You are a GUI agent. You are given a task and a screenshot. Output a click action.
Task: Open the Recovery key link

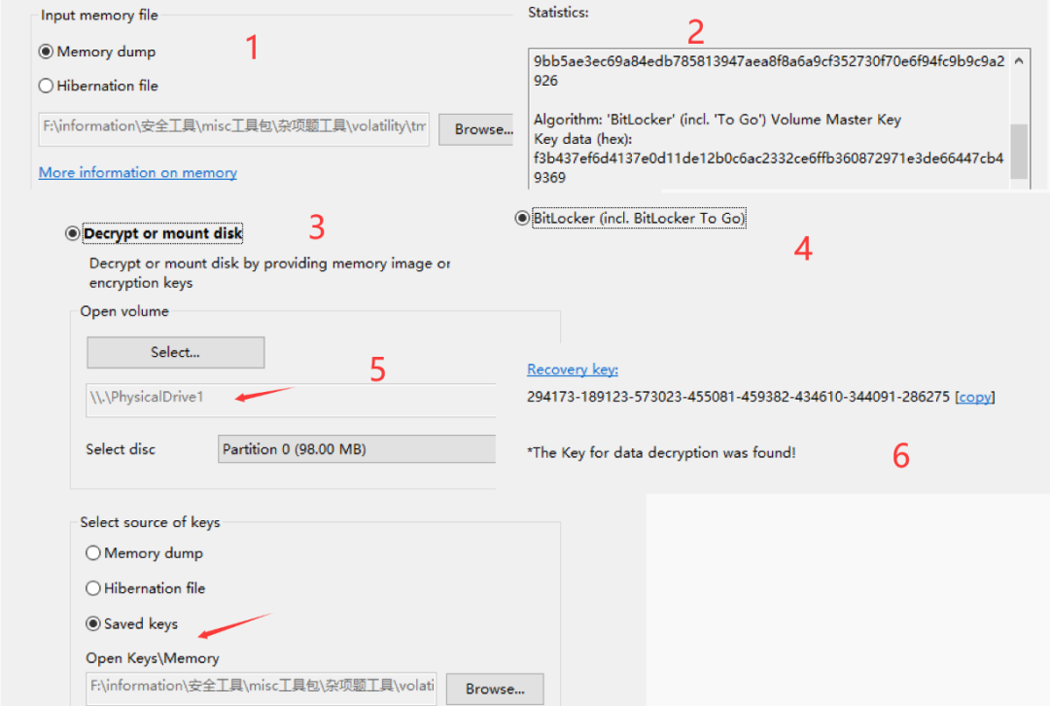(573, 370)
